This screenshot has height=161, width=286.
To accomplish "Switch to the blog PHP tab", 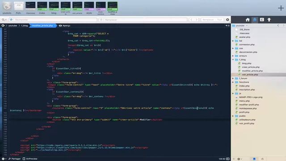I will (54, 8).
